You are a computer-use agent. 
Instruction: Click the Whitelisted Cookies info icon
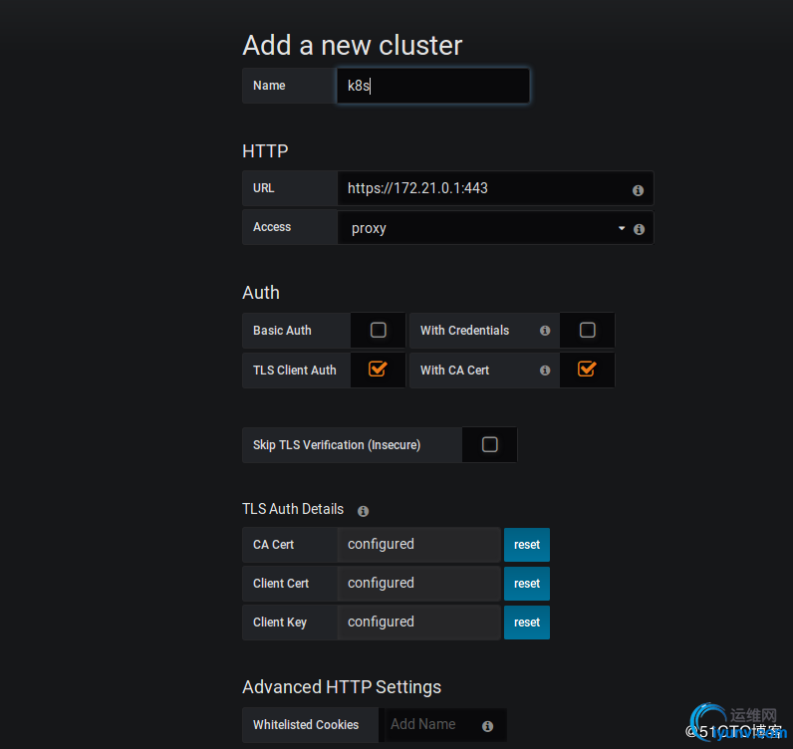(487, 726)
